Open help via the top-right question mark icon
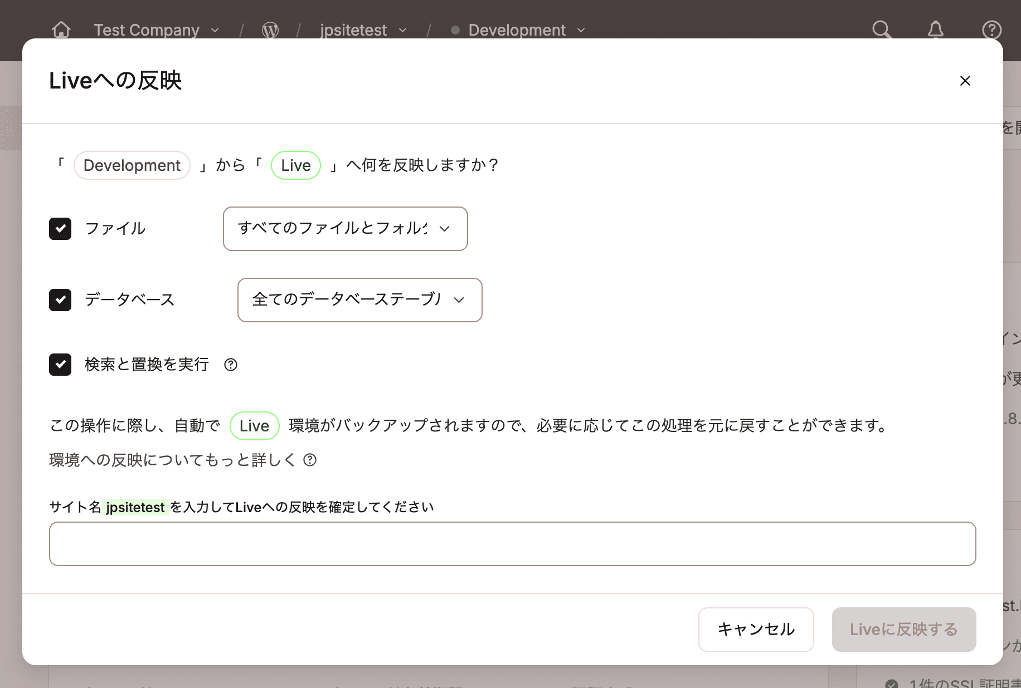This screenshot has height=688, width=1021. coord(991,30)
